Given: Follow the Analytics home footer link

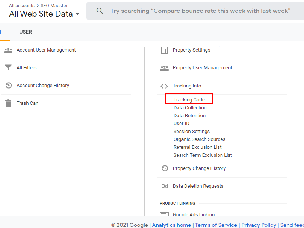Looking at the screenshot, I should tap(171, 225).
